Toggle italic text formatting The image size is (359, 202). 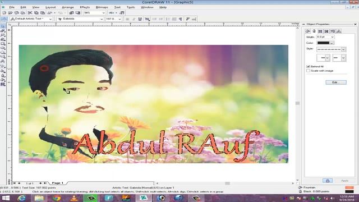coord(134,19)
